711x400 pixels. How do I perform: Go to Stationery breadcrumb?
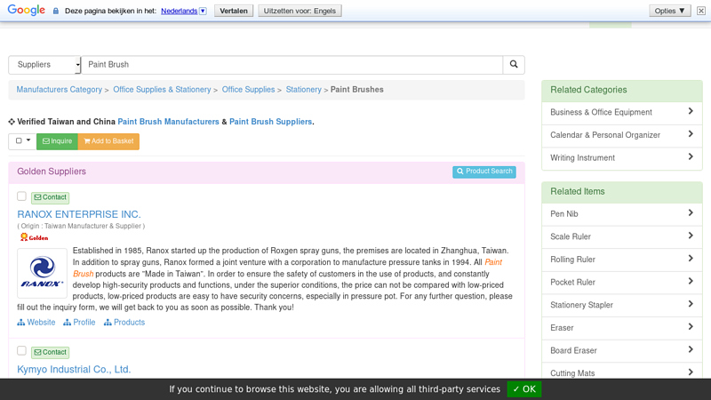point(303,90)
